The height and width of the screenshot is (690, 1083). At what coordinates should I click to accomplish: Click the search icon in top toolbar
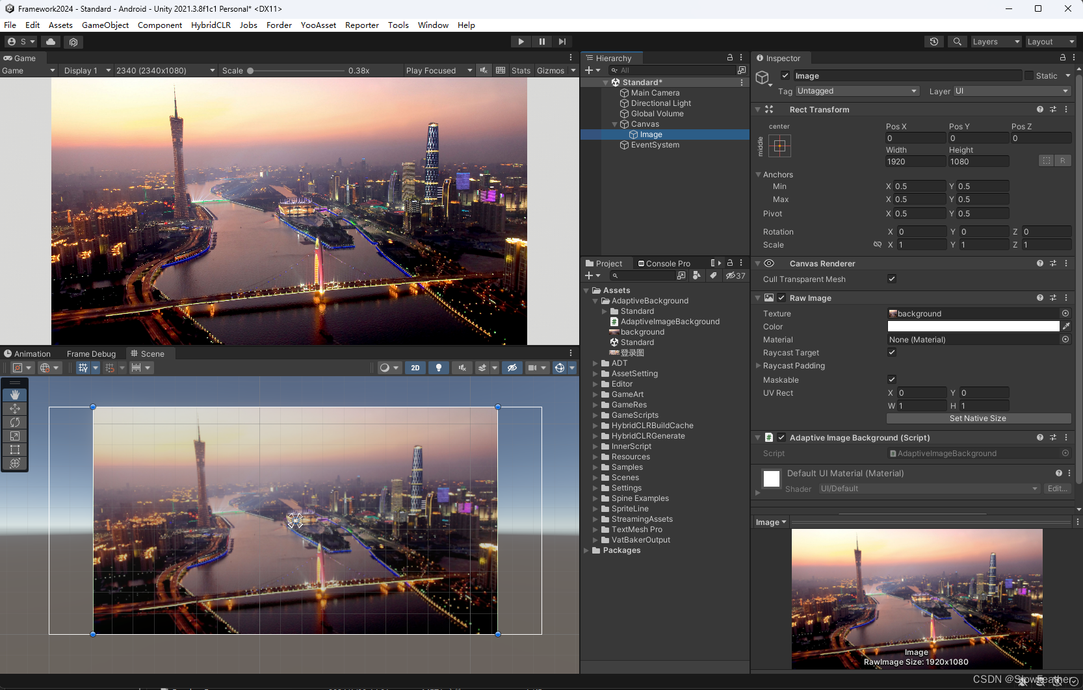pyautogui.click(x=957, y=42)
